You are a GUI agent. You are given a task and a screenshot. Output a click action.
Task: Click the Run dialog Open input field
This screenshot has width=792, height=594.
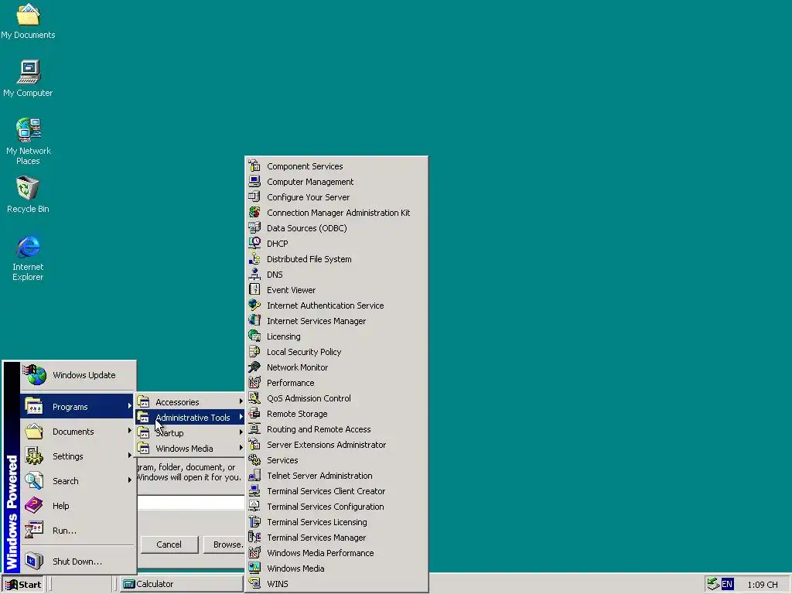[191, 503]
